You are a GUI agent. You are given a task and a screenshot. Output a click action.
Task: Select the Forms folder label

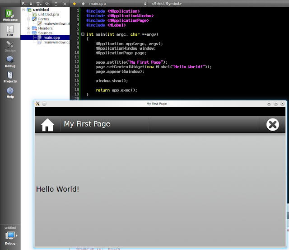(x=43, y=19)
